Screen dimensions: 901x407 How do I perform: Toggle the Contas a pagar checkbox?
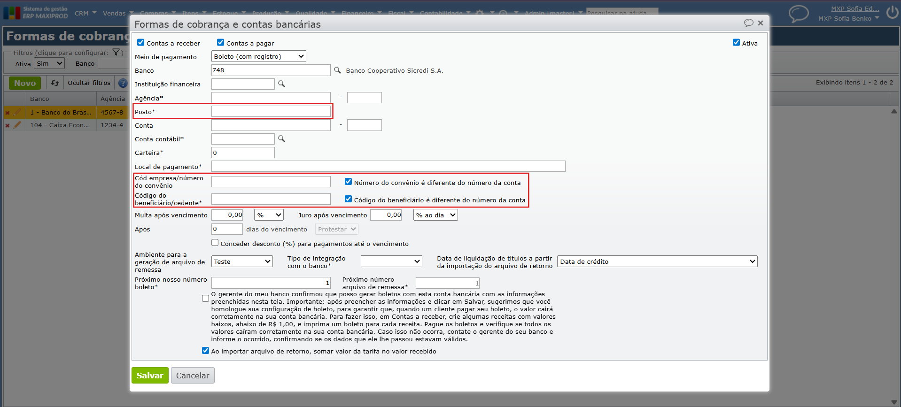[x=220, y=43]
